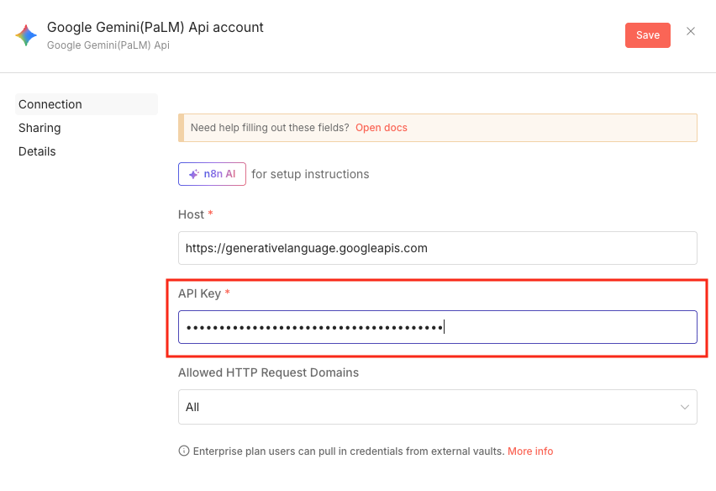Click the Google Gemini logo icon
This screenshot has width=716, height=491.
[26, 35]
